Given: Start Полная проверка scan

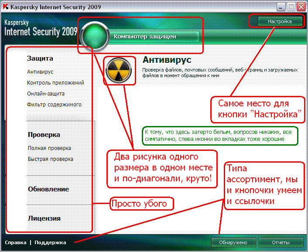Looking at the screenshot, I should pos(49,148).
